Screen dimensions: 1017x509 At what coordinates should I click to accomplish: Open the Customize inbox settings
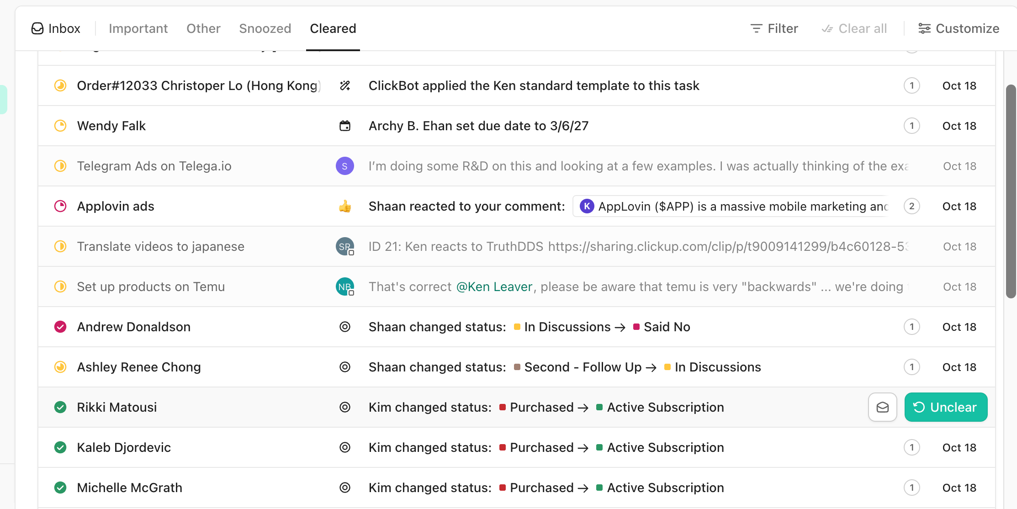click(959, 28)
